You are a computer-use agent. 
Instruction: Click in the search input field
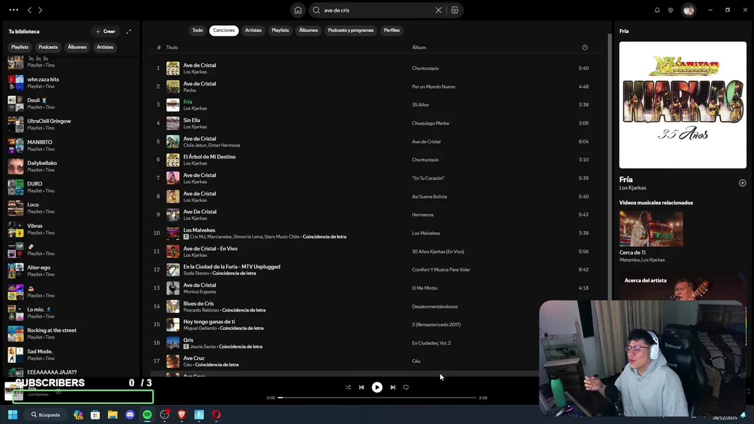click(377, 10)
